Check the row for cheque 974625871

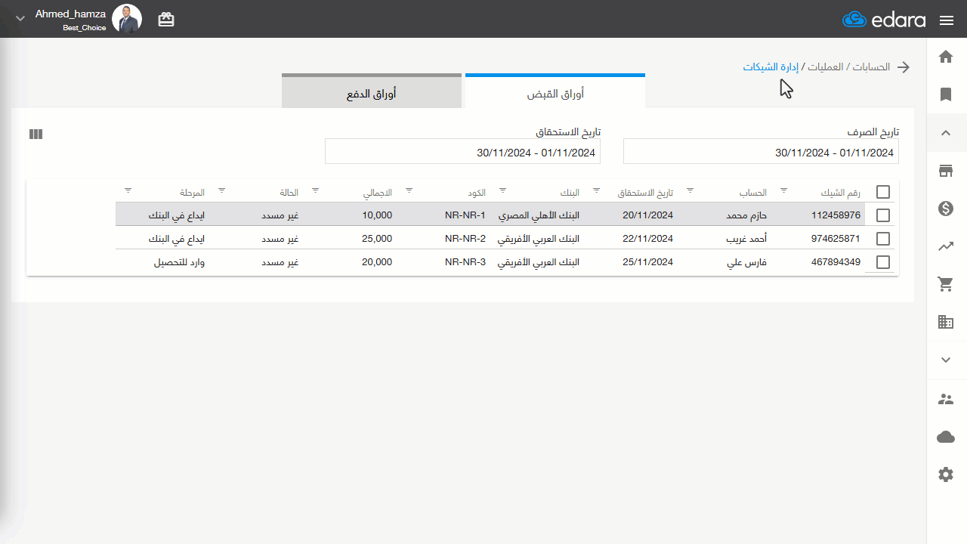(x=883, y=239)
